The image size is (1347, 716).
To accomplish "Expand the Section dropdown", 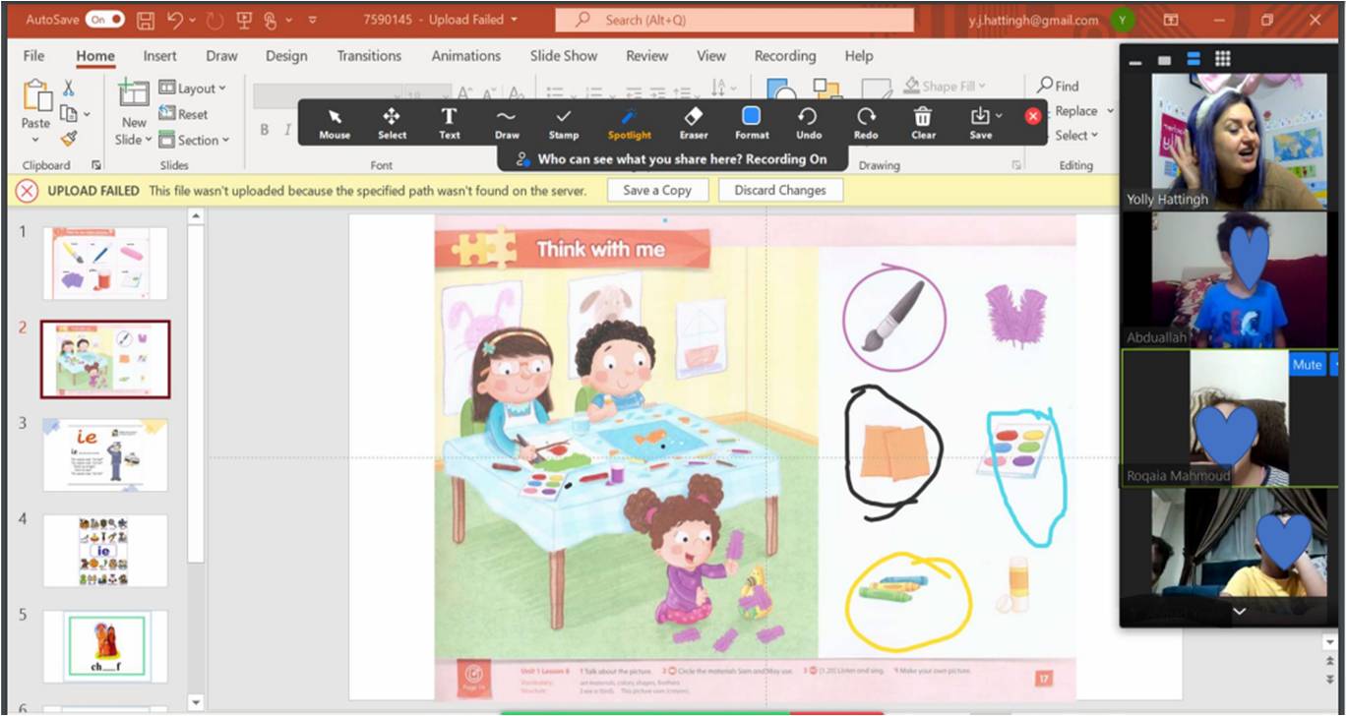I will click(x=194, y=140).
